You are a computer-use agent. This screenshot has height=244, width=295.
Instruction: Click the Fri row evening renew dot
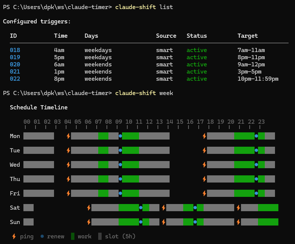click(x=256, y=193)
